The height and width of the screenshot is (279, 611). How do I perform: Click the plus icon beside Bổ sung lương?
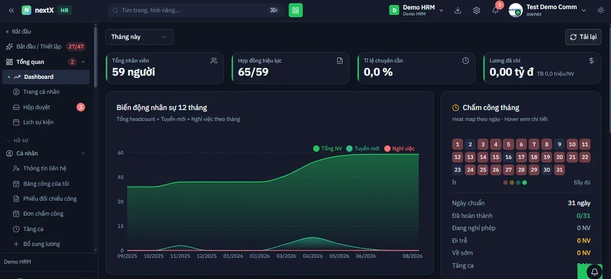16,244
